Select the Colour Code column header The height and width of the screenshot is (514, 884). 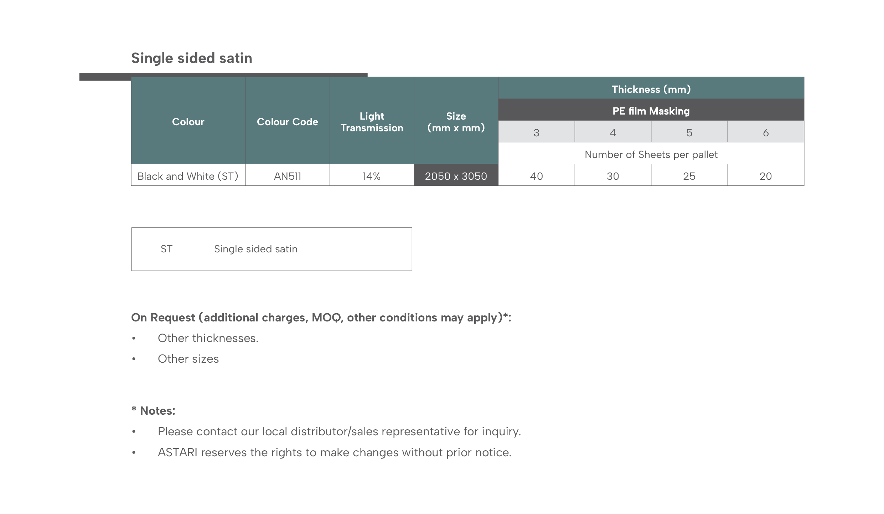tap(288, 121)
